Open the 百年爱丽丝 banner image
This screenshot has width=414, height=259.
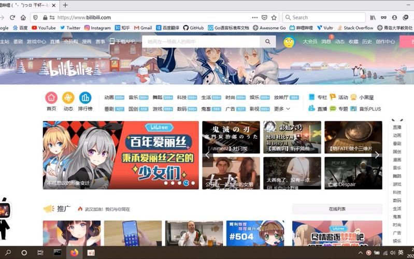(121, 155)
